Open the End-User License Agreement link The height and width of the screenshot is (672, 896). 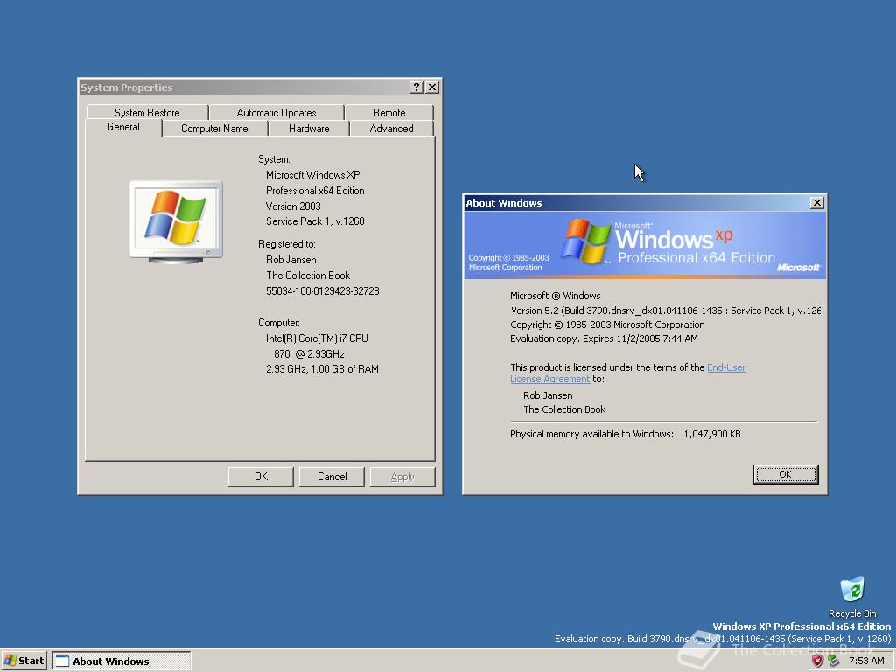pos(725,367)
